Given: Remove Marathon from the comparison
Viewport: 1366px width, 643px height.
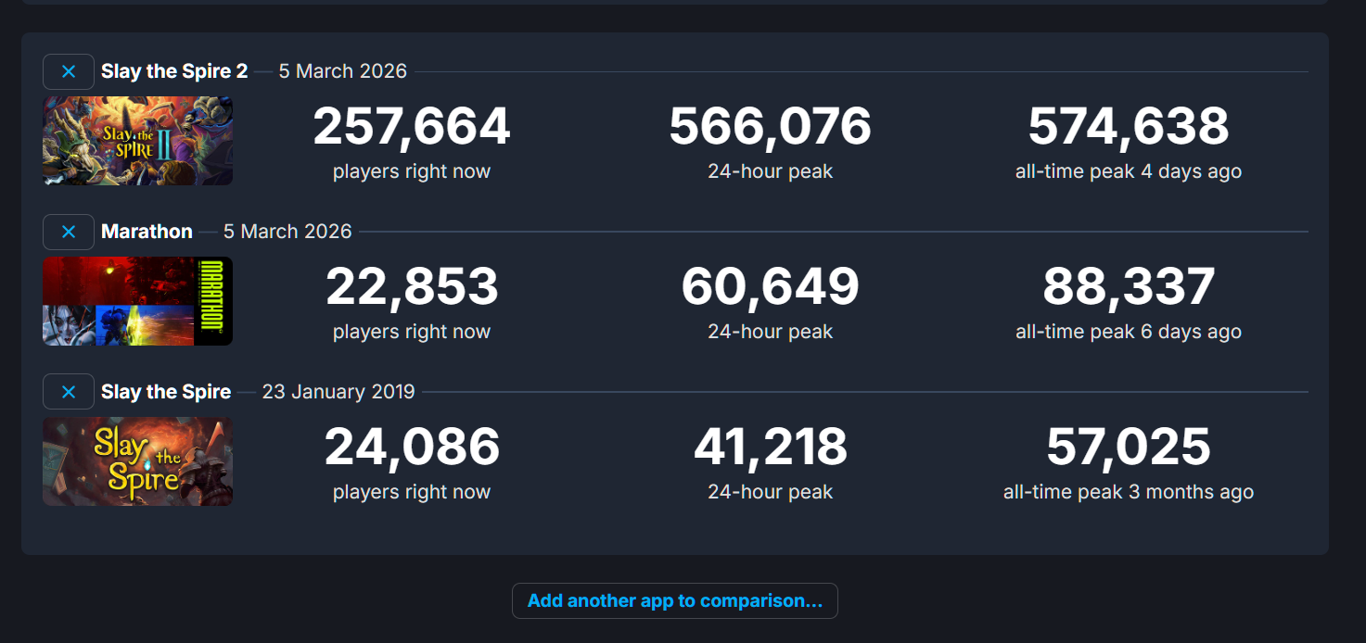Looking at the screenshot, I should coord(69,232).
